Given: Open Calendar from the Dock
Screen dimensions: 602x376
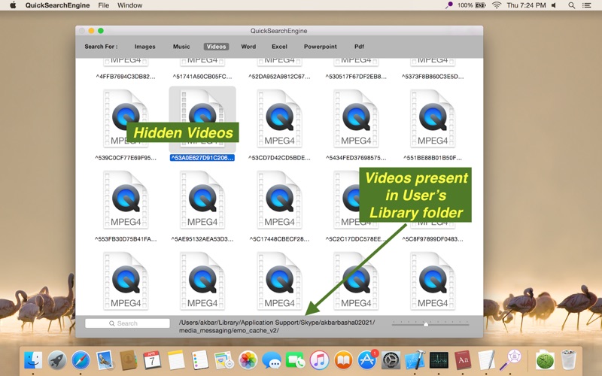Looking at the screenshot, I should coord(153,361).
